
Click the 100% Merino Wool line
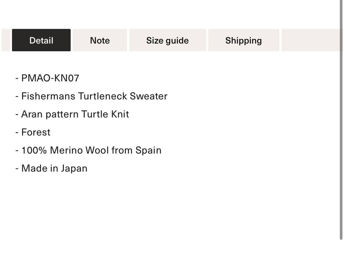(x=91, y=150)
